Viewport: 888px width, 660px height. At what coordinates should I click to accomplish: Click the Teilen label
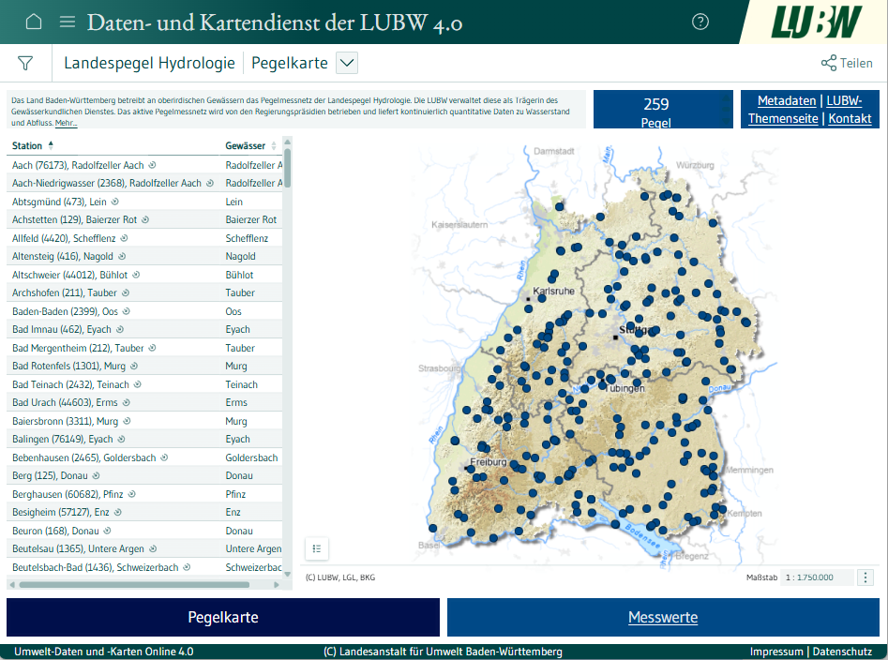click(x=856, y=63)
